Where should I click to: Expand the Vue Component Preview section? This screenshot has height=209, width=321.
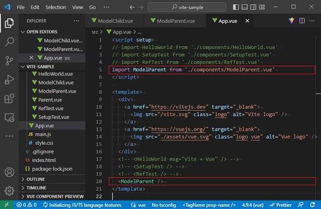tap(52, 196)
